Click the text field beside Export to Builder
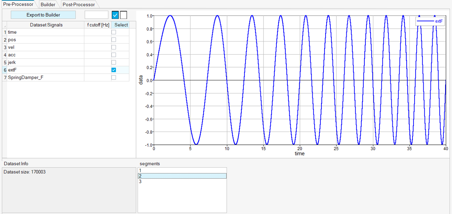The height and width of the screenshot is (214, 452). pyautogui.click(x=96, y=15)
